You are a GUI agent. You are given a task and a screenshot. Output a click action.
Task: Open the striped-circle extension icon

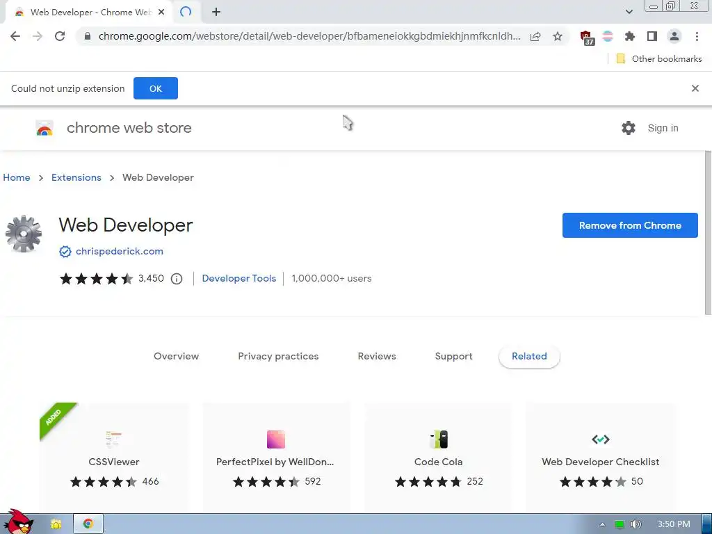point(608,36)
